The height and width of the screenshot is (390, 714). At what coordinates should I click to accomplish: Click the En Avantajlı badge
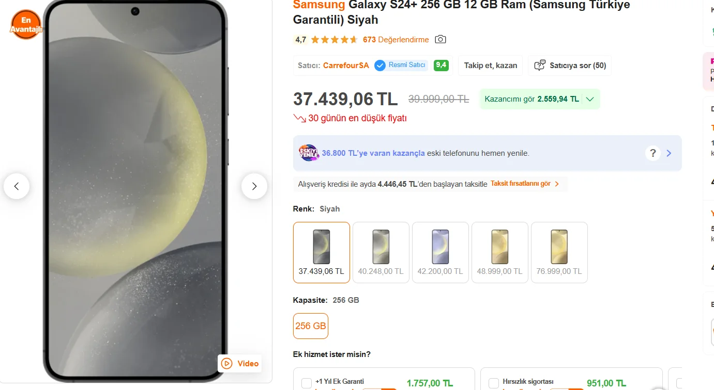[x=26, y=25]
